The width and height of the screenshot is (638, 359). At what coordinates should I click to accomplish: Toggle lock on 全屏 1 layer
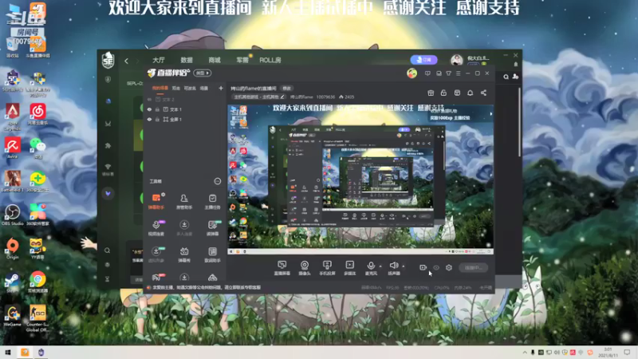pos(157,119)
